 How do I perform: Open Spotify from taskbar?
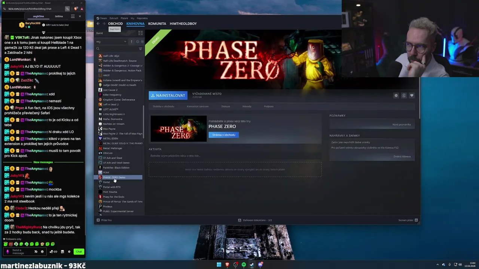pyautogui.click(x=244, y=265)
